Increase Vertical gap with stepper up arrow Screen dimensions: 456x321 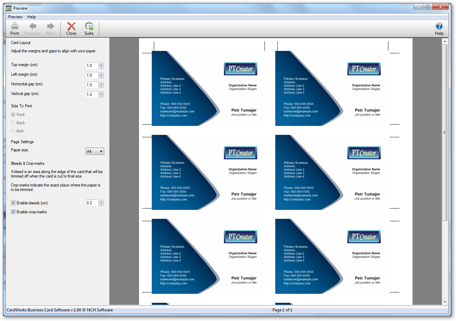(101, 93)
